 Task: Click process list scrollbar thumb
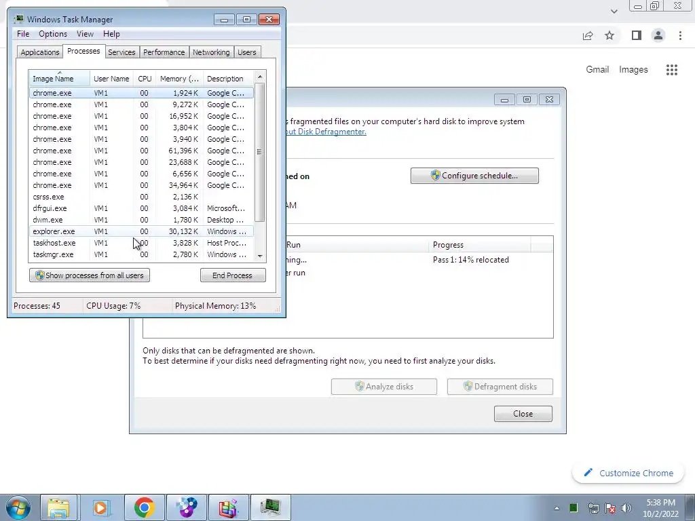(x=260, y=152)
